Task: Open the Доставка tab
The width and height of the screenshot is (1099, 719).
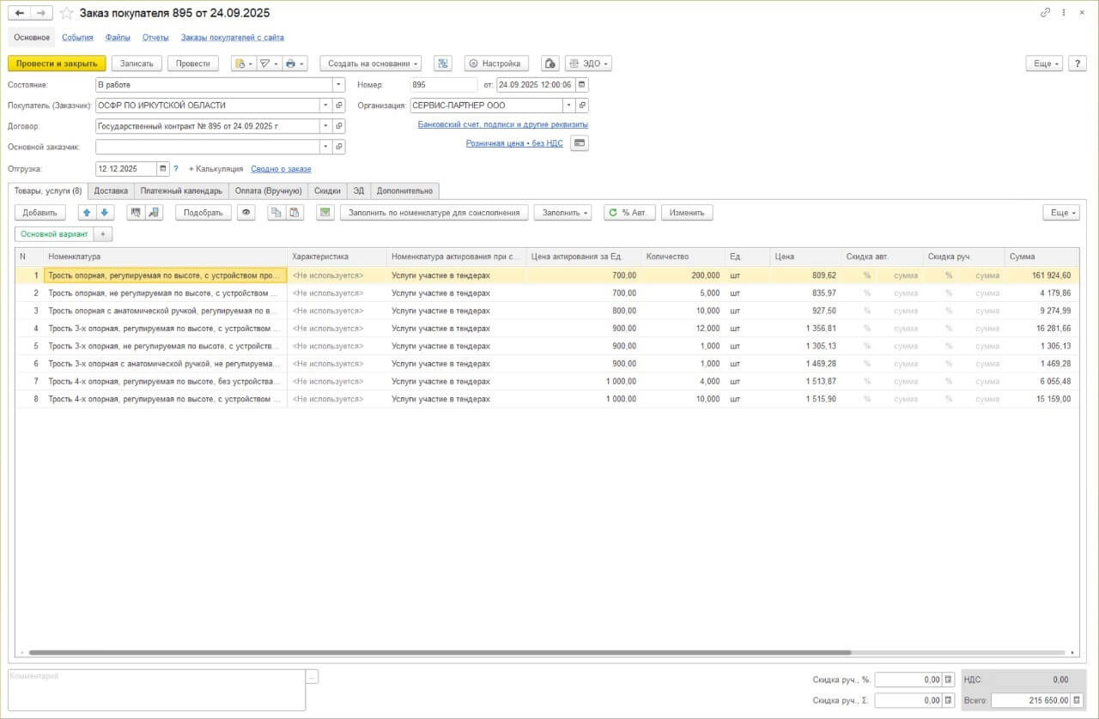Action: 111,190
